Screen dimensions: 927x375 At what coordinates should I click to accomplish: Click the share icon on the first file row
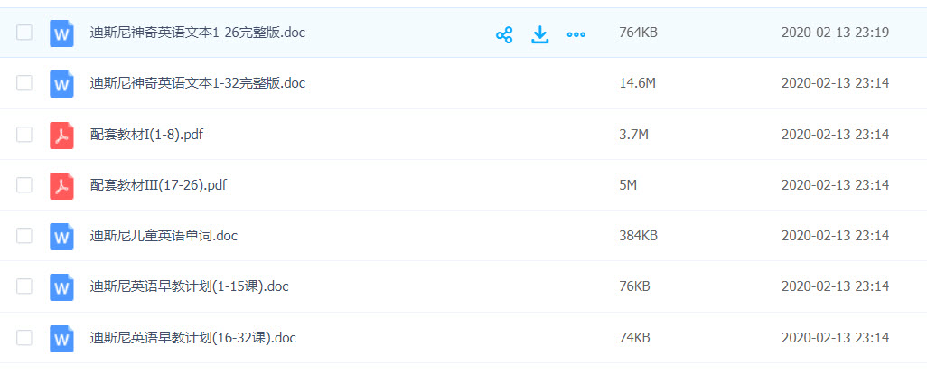point(504,34)
